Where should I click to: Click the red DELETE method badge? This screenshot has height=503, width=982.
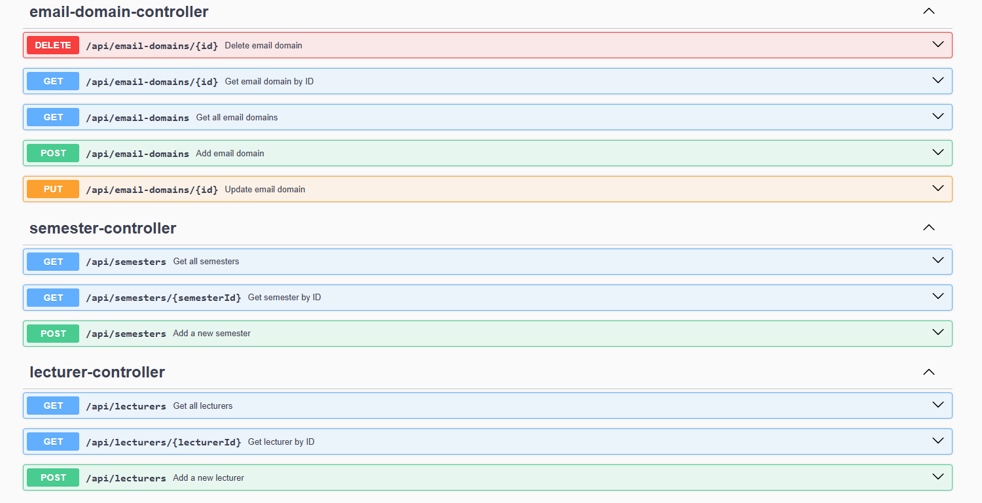pyautogui.click(x=53, y=45)
